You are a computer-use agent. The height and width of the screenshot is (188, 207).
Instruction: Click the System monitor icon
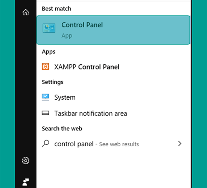[46, 97]
